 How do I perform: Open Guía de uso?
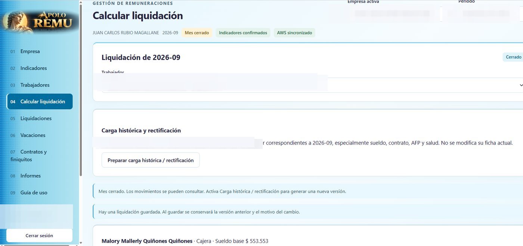(x=34, y=193)
